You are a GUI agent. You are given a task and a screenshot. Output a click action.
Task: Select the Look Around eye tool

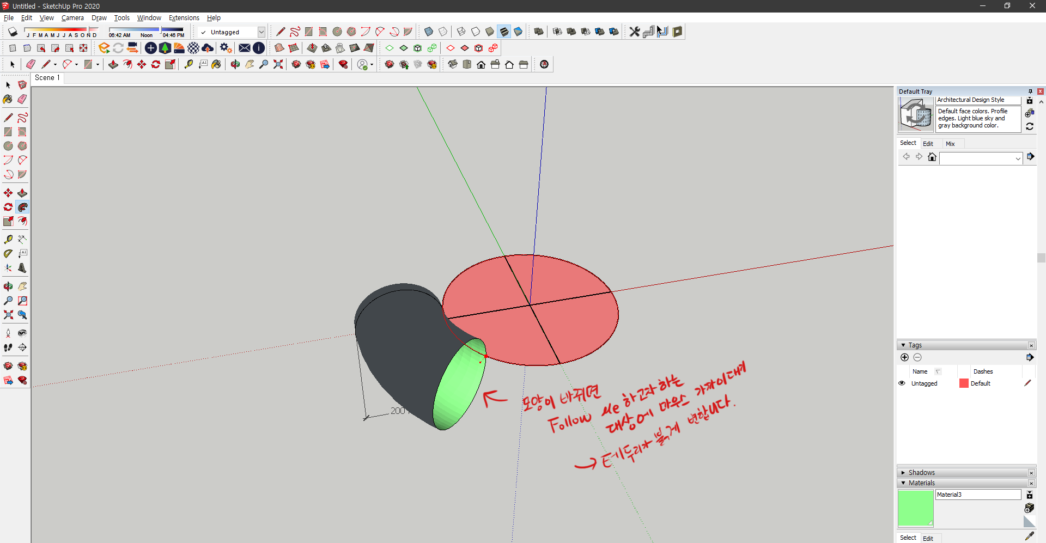tap(22, 333)
